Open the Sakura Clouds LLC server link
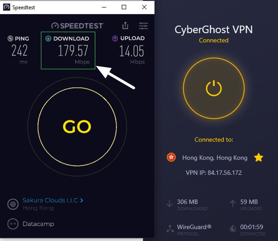The width and height of the screenshot is (278, 241). coord(50,200)
